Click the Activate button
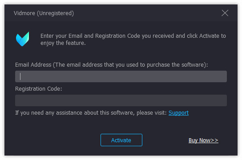The height and width of the screenshot is (160, 242). pos(121,140)
